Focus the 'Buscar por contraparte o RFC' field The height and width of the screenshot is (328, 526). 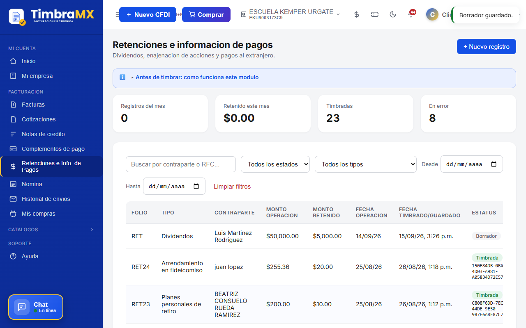tap(181, 164)
